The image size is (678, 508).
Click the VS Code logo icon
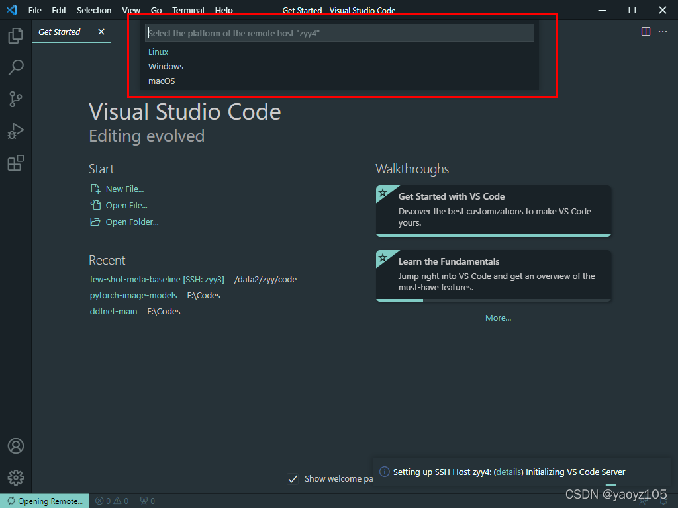12,9
